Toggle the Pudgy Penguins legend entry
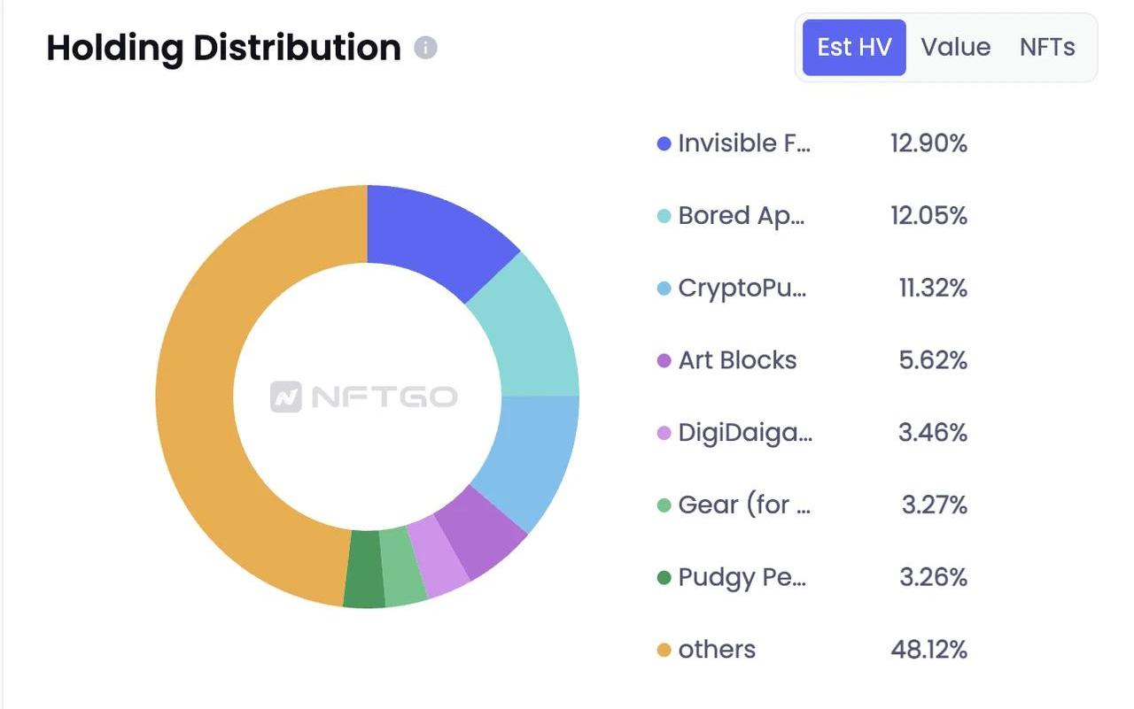Viewport: 1134px width, 709px height. (742, 578)
